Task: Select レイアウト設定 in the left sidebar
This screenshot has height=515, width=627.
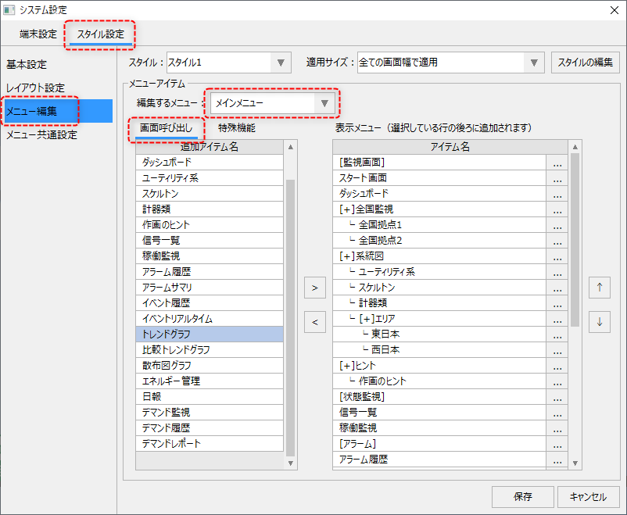Action: coord(36,88)
